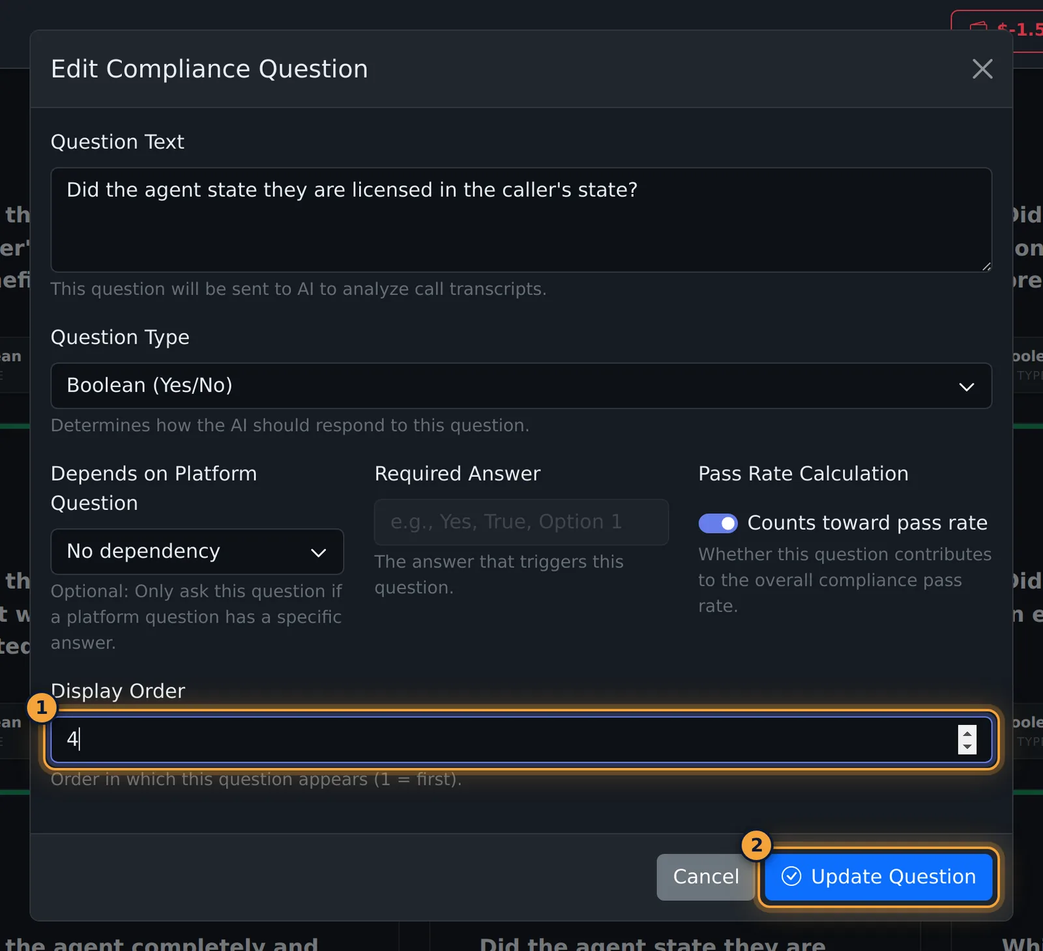Increase Display Order with up arrow
This screenshot has width=1043, height=951.
click(x=967, y=733)
